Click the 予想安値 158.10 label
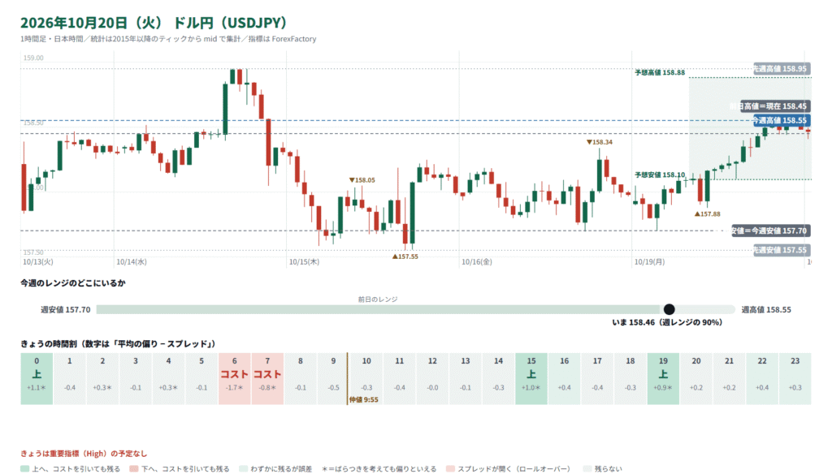832x474 pixels. (660, 175)
